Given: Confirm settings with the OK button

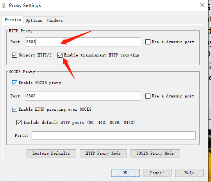Looking at the screenshot, I should (125, 173).
